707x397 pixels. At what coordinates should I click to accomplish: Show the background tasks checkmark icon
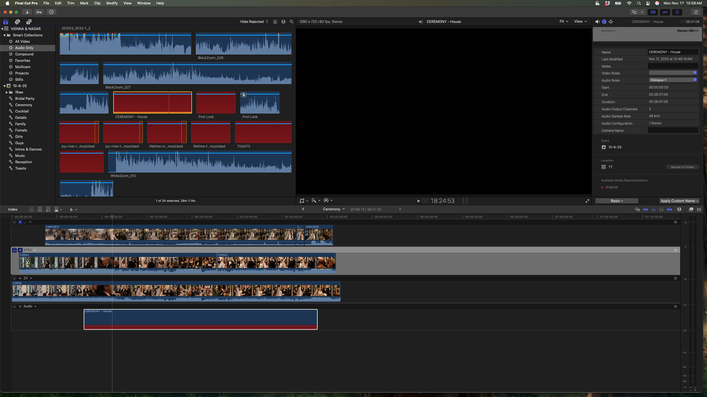coord(51,12)
